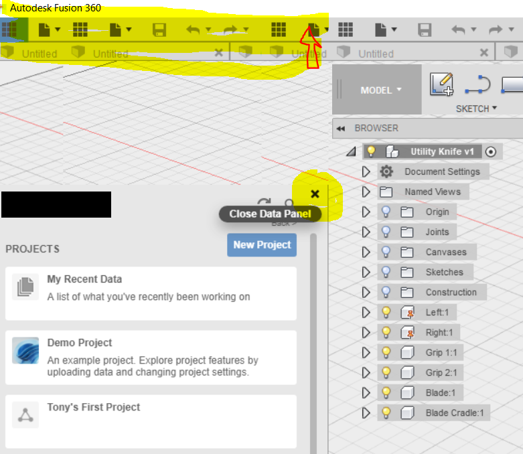Expand the Sketches folder node
This screenshot has height=454, width=523.
click(366, 273)
